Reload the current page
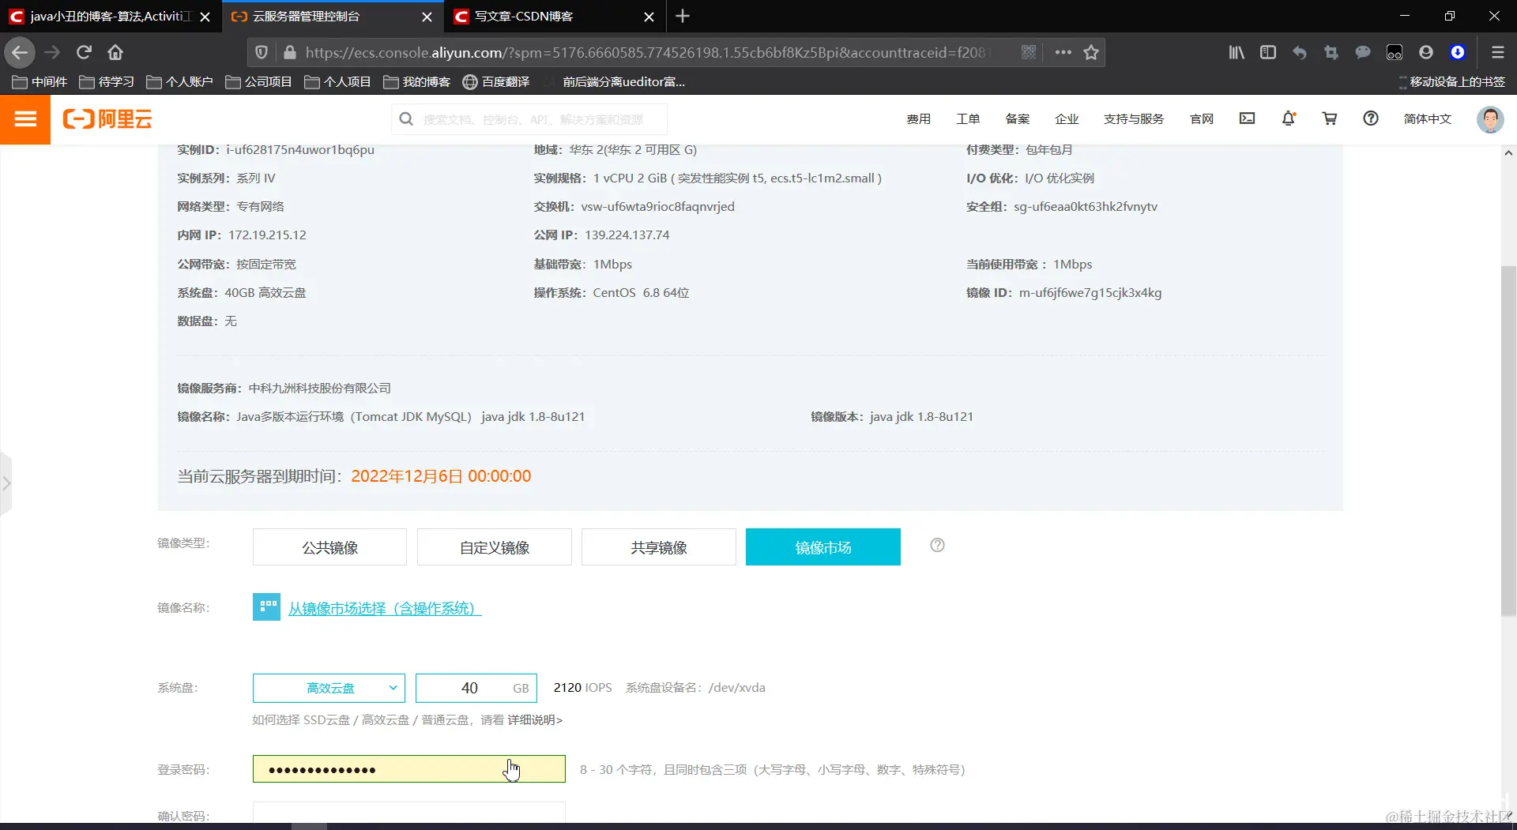 [84, 52]
